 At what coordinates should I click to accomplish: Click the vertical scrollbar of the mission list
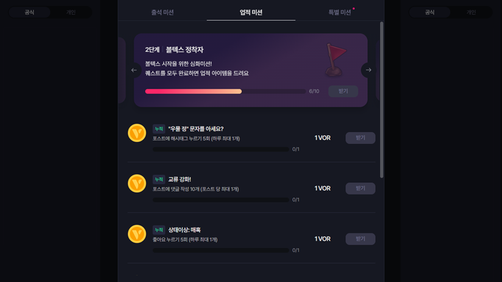[x=382, y=100]
